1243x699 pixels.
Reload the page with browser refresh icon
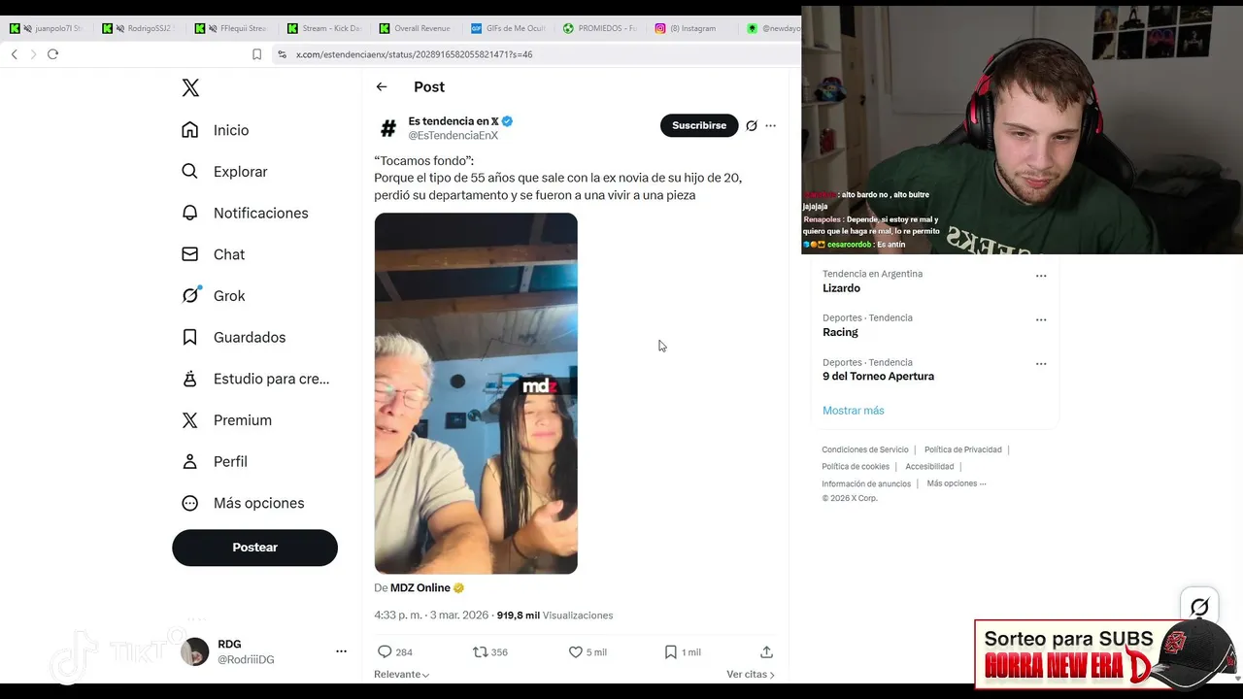(x=53, y=54)
